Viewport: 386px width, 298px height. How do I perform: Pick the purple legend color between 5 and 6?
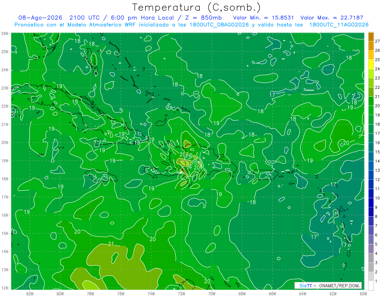[371, 239]
